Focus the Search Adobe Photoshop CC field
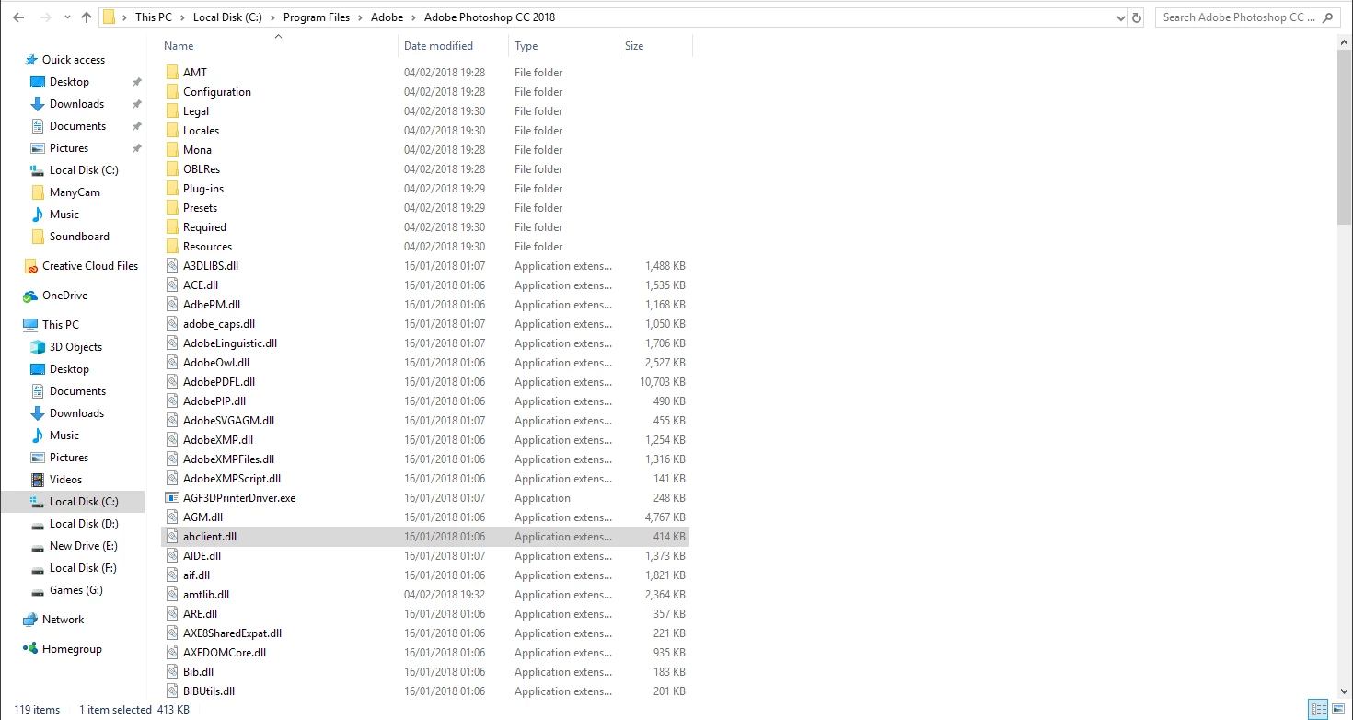1353x720 pixels. pyautogui.click(x=1248, y=17)
